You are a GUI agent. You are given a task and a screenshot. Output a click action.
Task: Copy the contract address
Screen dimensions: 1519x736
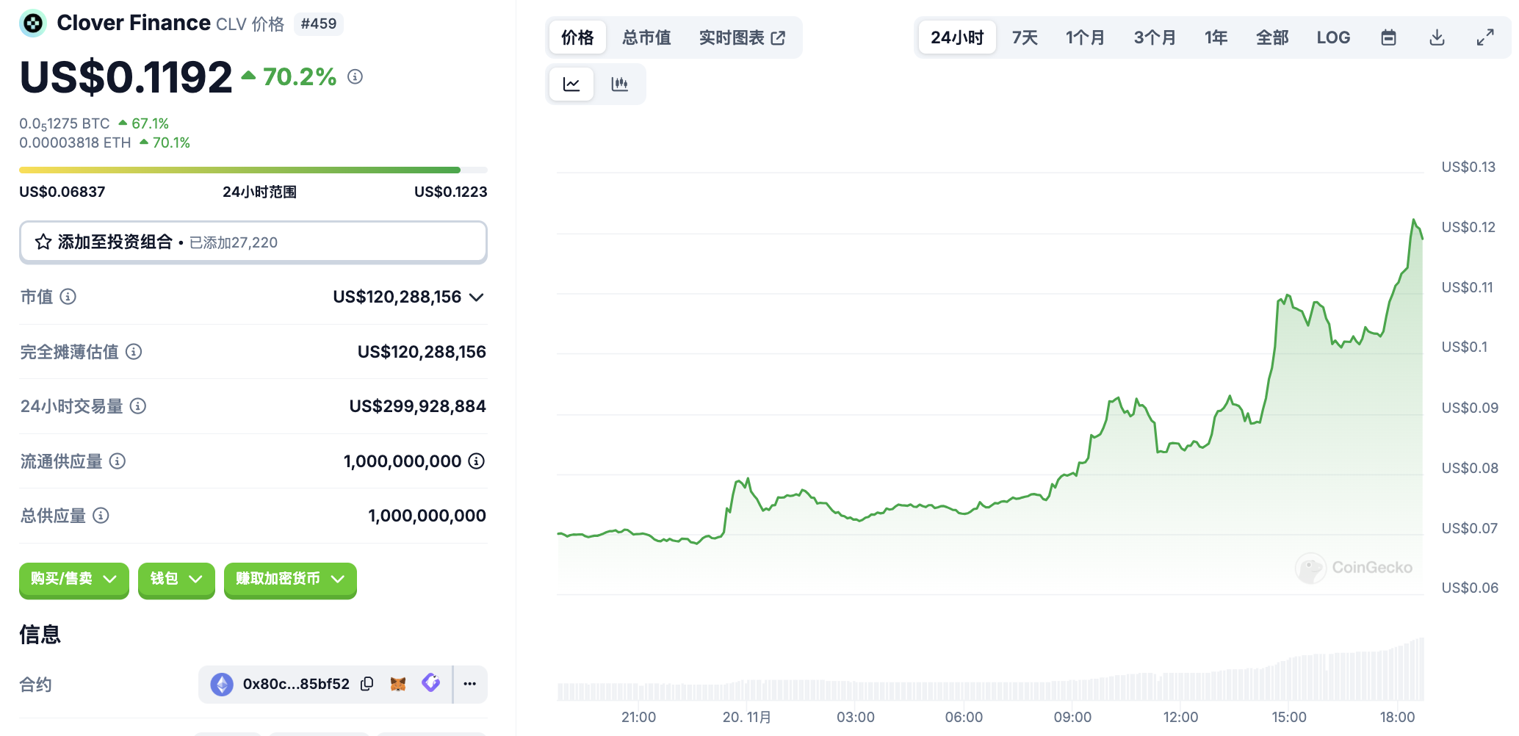pyautogui.click(x=367, y=684)
